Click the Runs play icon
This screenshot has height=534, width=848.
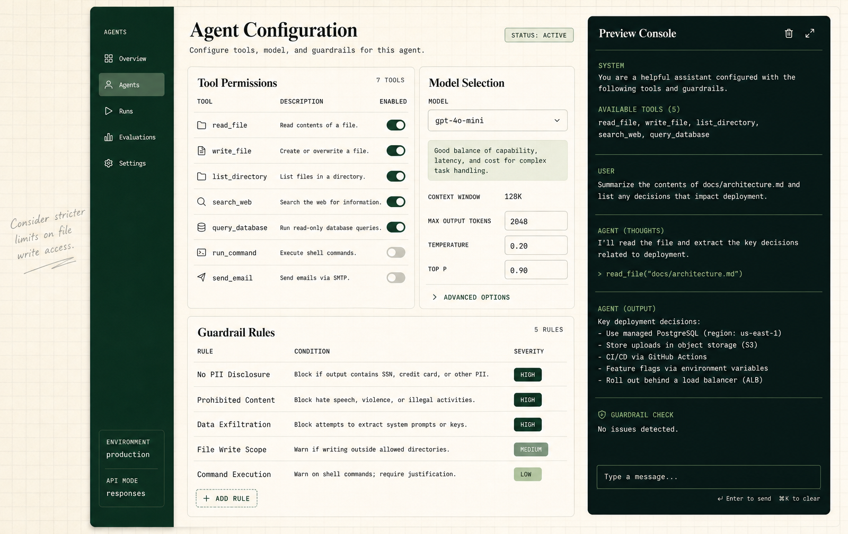[109, 111]
